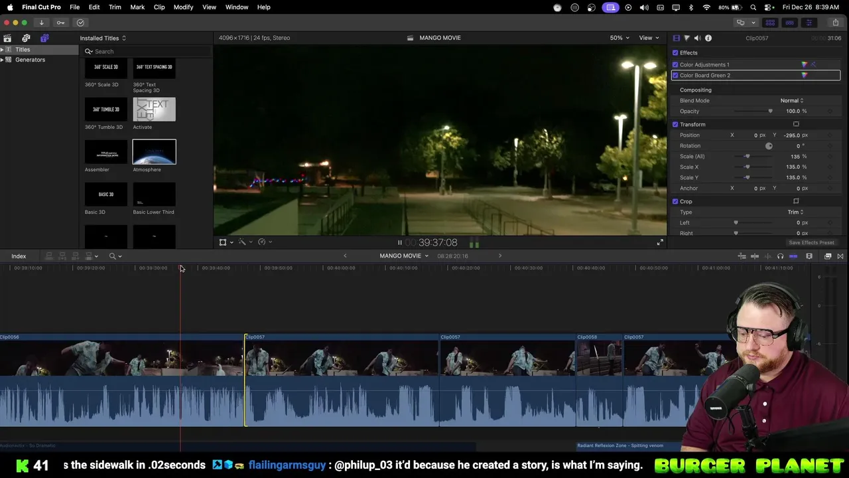The image size is (849, 478).
Task: Open the Libraries sidebar icon
Action: [x=7, y=38]
